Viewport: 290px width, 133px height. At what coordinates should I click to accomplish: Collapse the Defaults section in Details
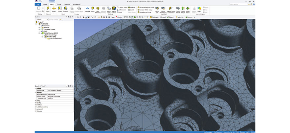coord(36,93)
